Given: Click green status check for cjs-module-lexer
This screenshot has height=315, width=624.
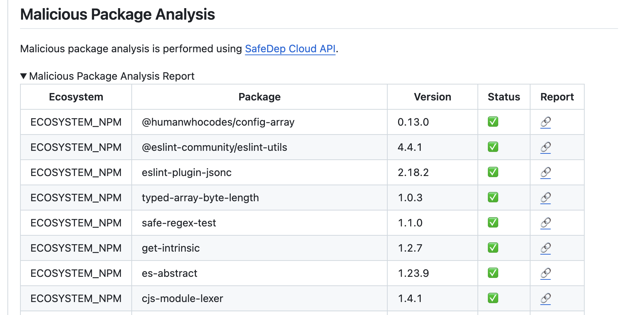Looking at the screenshot, I should tap(493, 298).
